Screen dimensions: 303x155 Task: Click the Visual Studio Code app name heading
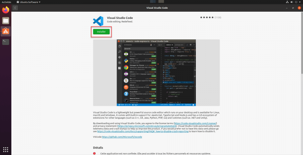pyautogui.click(x=120, y=18)
